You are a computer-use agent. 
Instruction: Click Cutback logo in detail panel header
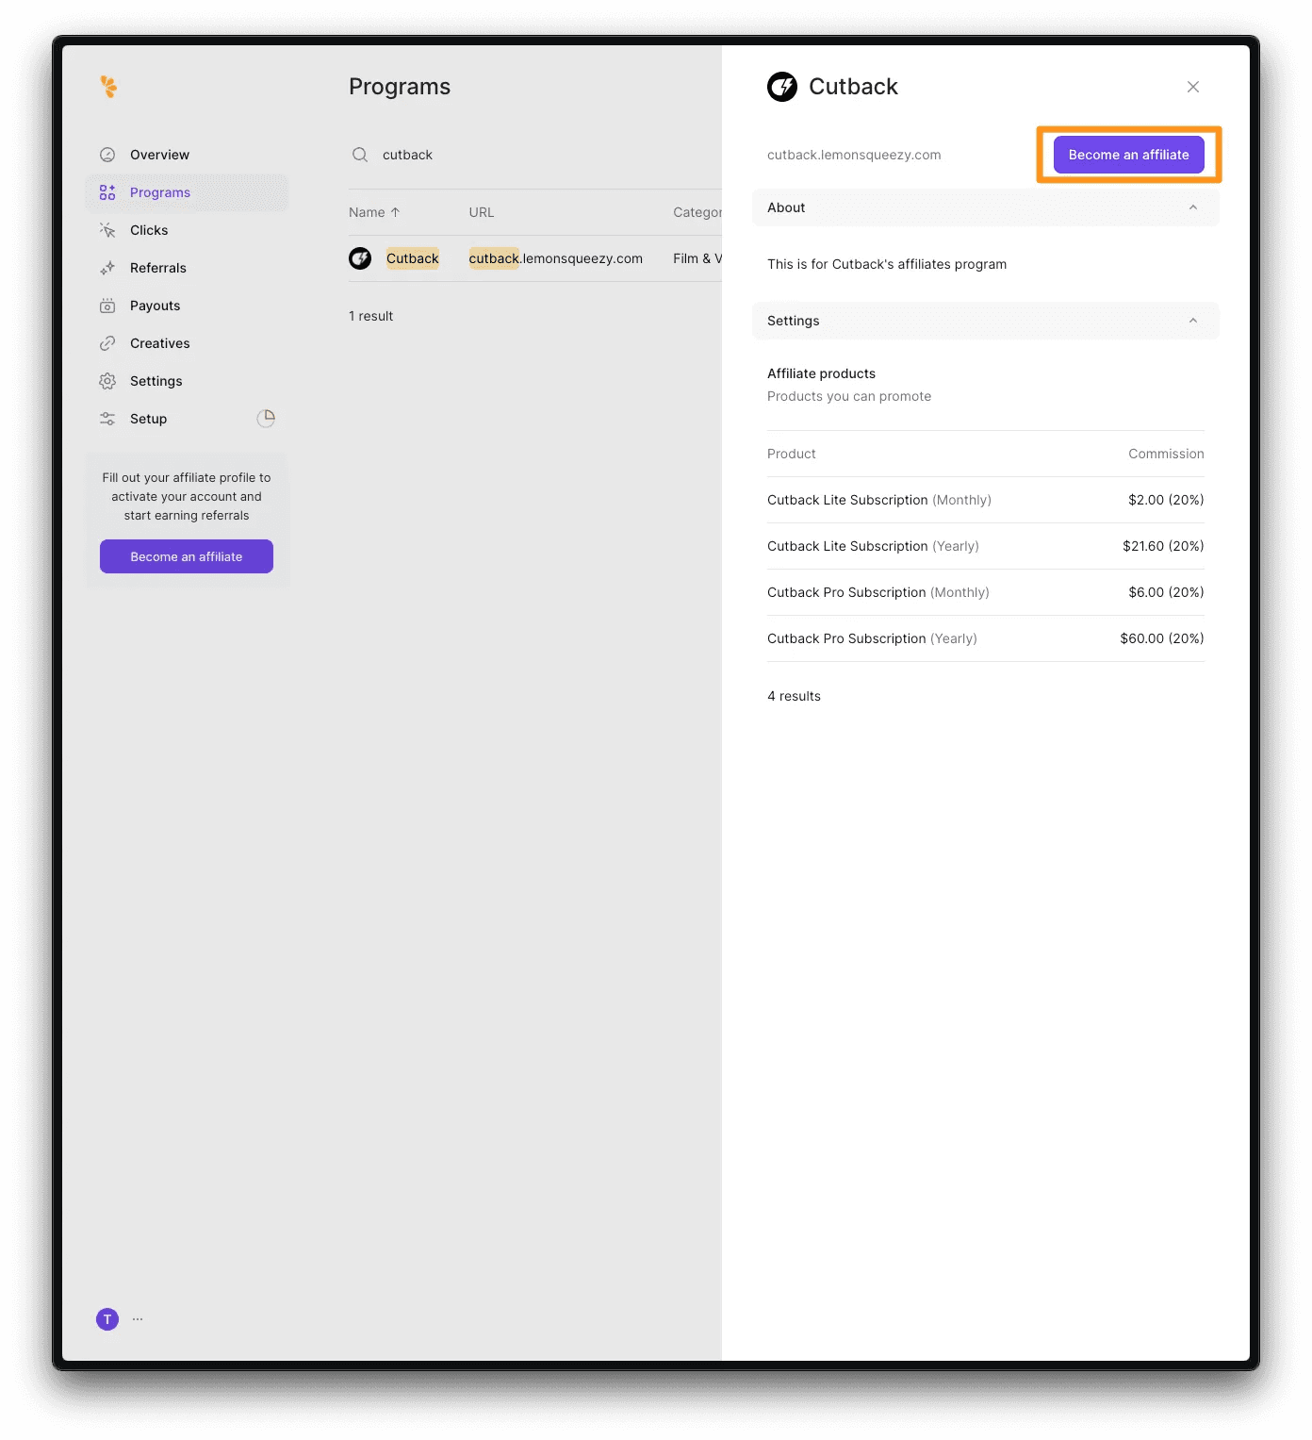point(782,87)
